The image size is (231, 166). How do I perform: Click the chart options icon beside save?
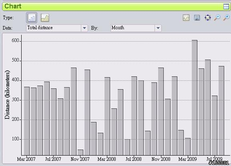(x=186, y=18)
